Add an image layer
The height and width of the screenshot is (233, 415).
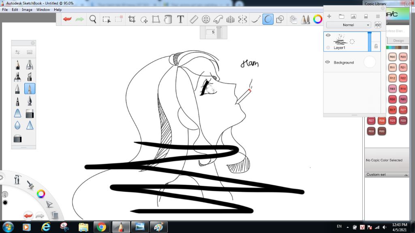(x=353, y=16)
